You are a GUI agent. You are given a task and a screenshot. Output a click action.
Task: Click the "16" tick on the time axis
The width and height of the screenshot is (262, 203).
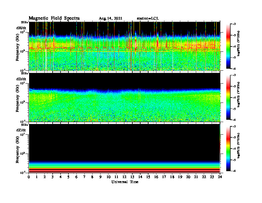[156, 177]
